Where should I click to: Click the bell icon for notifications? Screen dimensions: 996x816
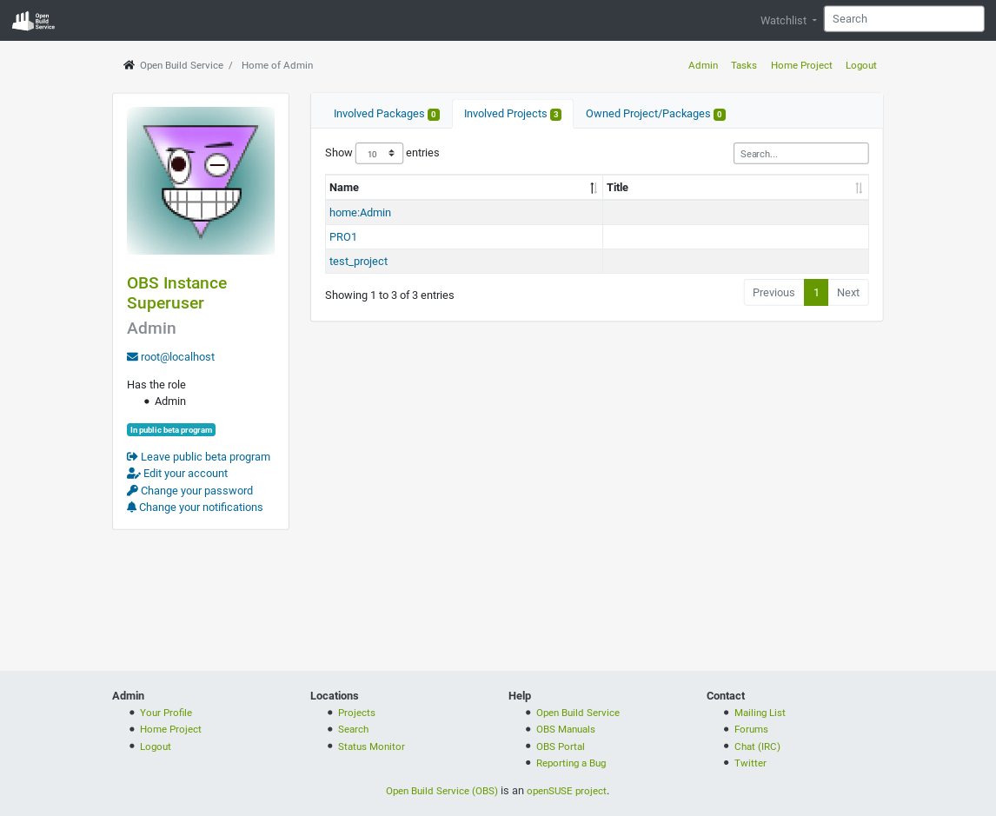coord(131,507)
